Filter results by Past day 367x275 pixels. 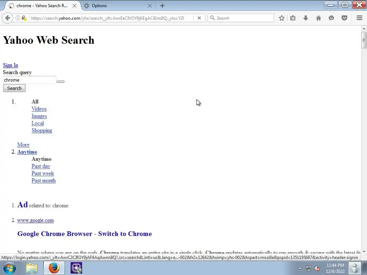[x=41, y=166]
